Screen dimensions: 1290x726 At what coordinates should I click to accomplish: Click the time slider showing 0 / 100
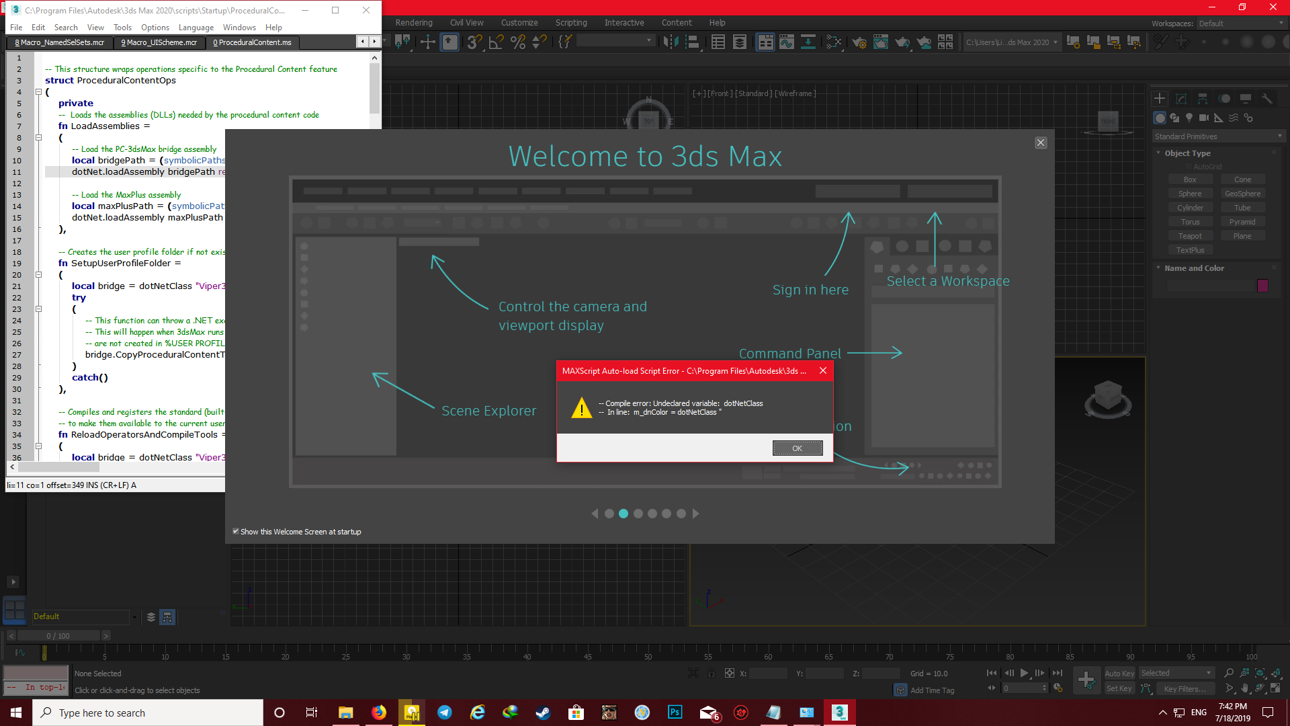[58, 636]
